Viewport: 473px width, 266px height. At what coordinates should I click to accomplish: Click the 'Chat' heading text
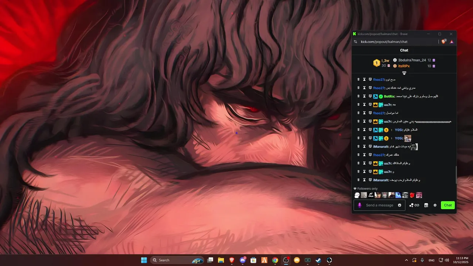point(404,50)
